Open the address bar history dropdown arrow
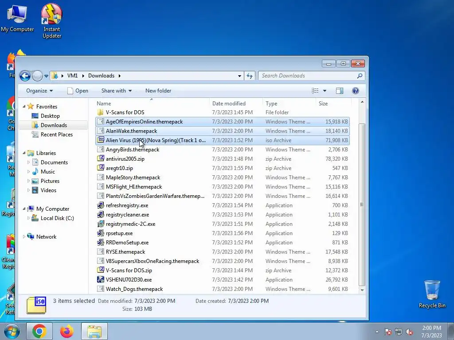454x340 pixels. 239,76
